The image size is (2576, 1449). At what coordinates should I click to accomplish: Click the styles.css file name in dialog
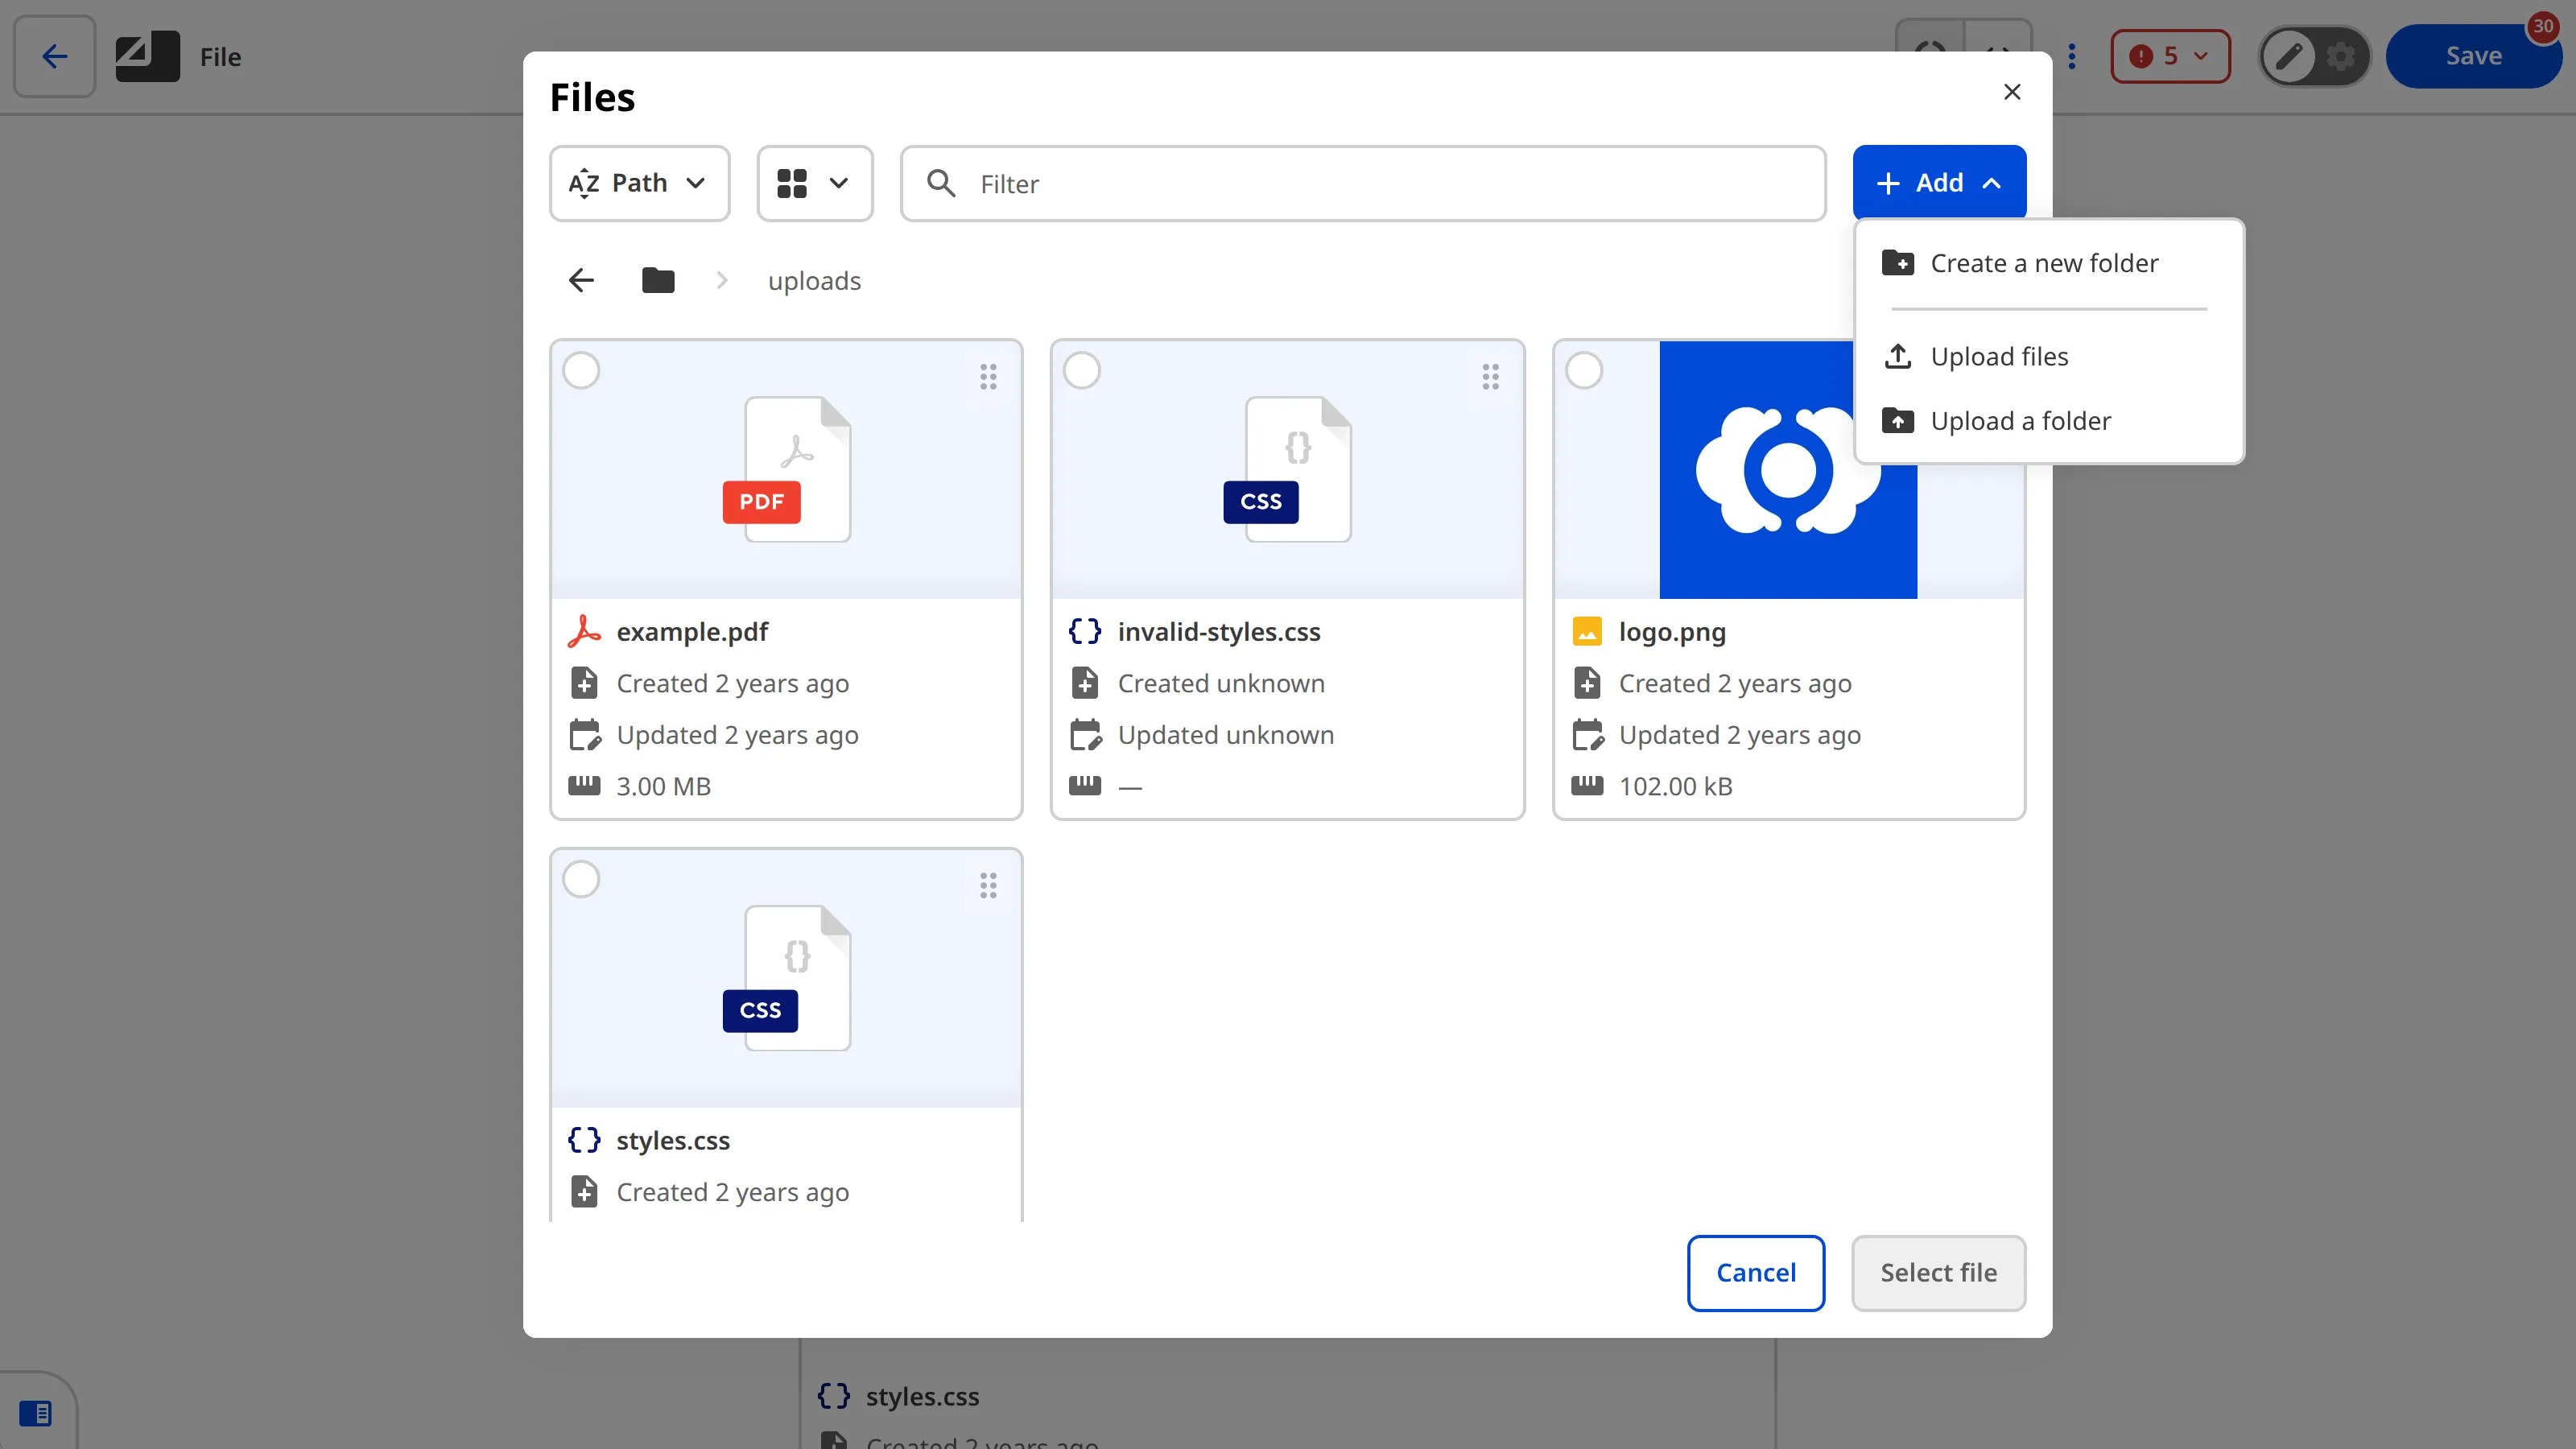click(x=673, y=1140)
